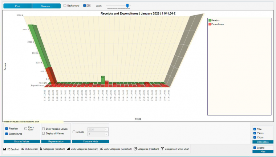Screen dimensions: 276x157
Task: Enable Display all Values checkbox
Action: pos(44,133)
